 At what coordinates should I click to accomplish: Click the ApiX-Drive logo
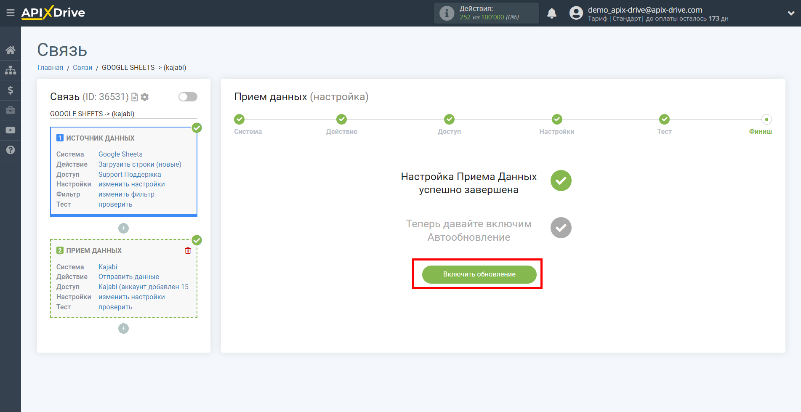point(53,13)
